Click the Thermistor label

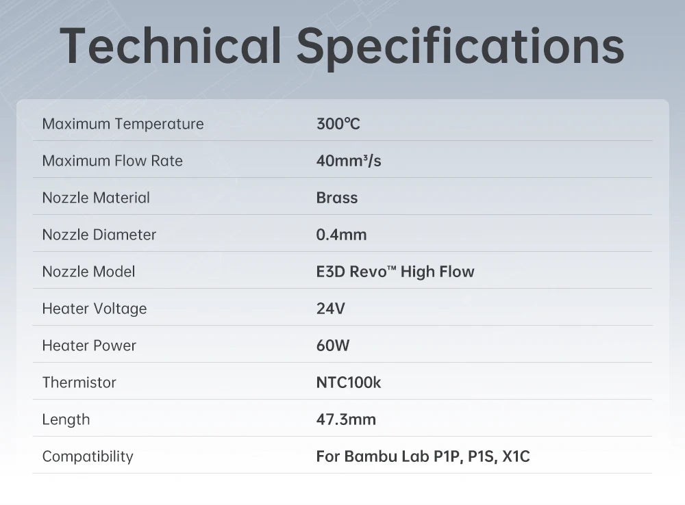click(x=79, y=383)
